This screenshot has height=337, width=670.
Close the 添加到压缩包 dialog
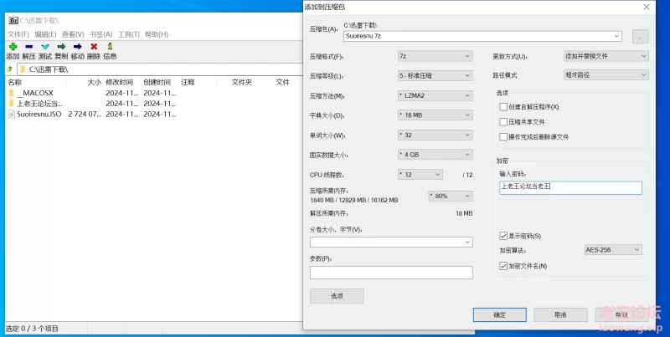pos(646,7)
